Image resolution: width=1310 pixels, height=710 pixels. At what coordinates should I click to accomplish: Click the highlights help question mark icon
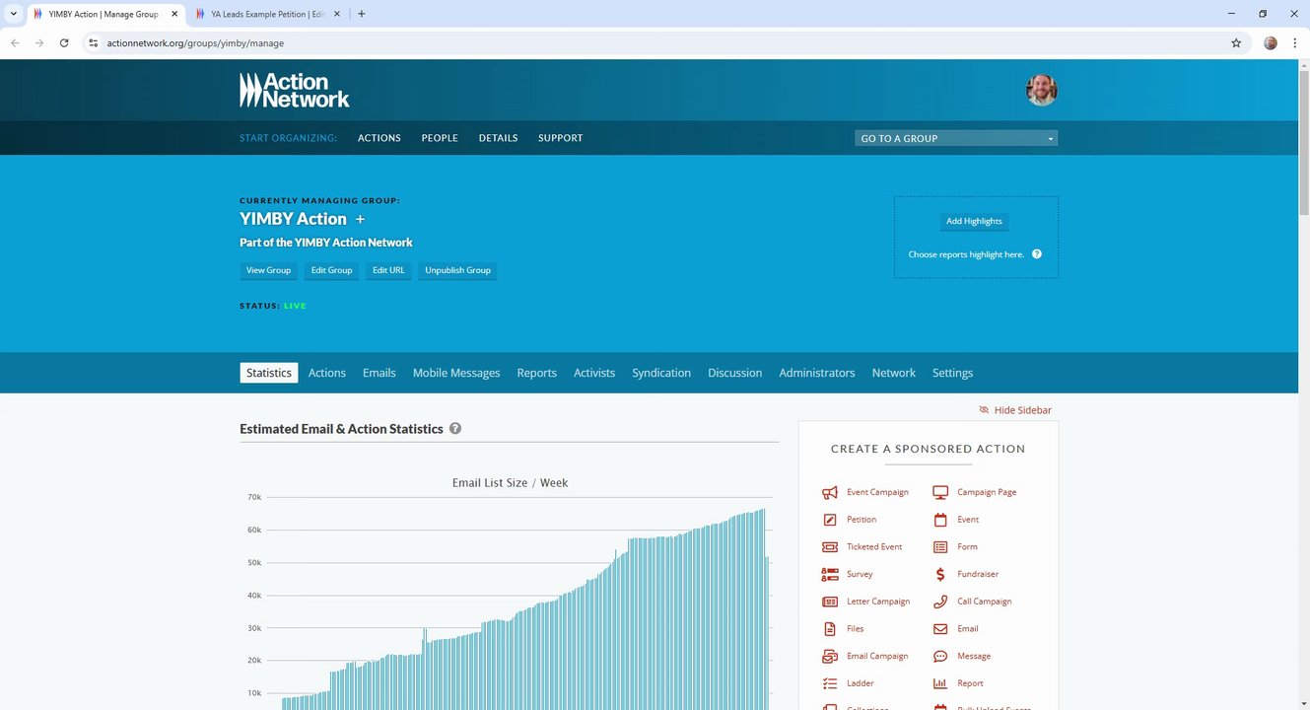click(1037, 254)
